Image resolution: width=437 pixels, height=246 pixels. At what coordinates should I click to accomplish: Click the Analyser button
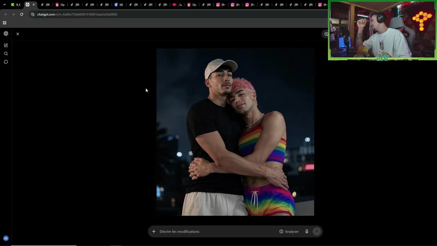(x=289, y=231)
